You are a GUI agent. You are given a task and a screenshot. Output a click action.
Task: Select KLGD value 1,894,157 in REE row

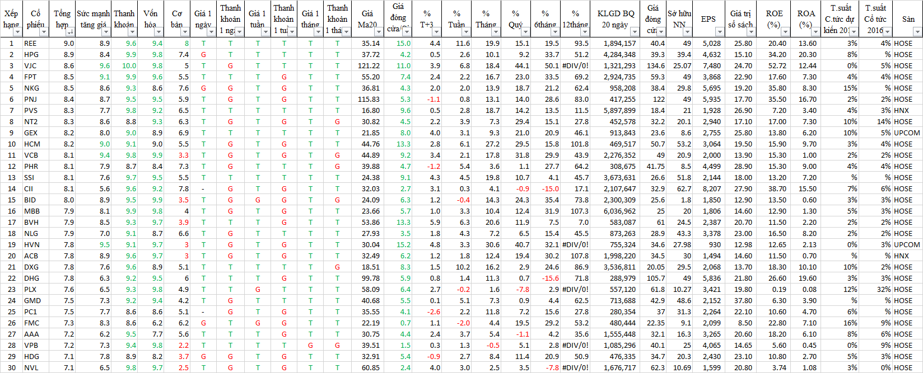[x=614, y=43]
